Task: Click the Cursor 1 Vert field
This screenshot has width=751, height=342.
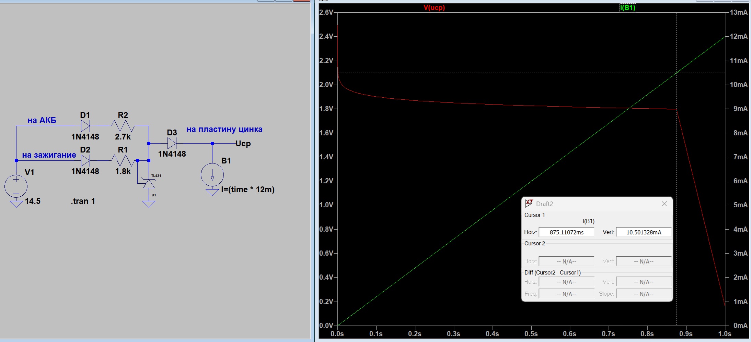Action: 644,232
